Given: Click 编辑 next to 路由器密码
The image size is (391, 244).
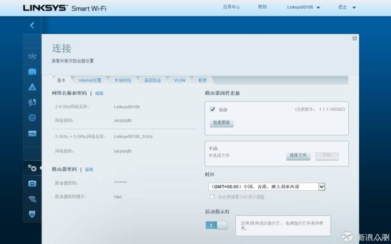Looking at the screenshot, I should pos(89,169).
